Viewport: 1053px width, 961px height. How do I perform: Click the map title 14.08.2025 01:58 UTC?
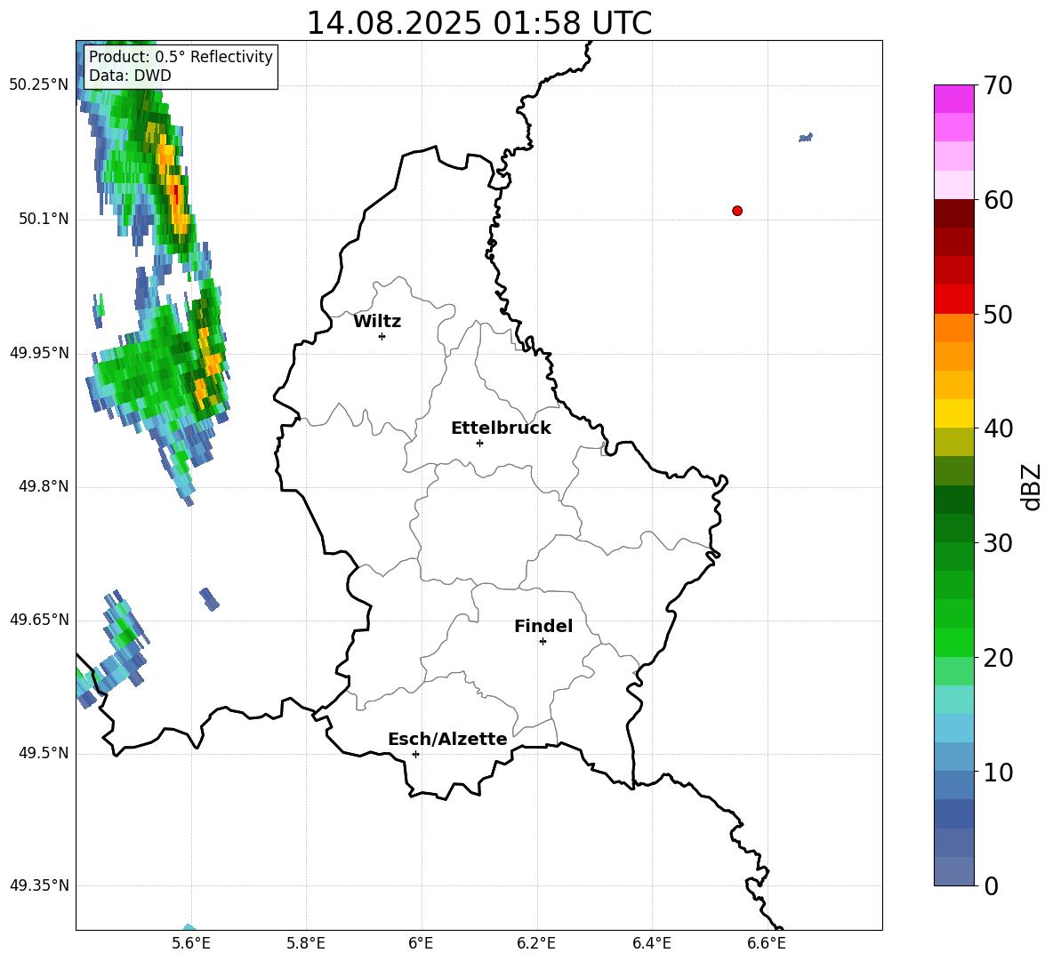pos(478,23)
